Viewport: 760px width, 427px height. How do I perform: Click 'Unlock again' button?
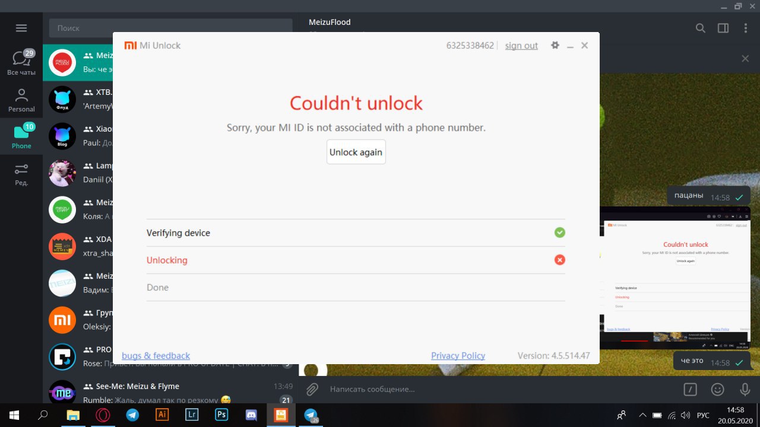click(x=356, y=152)
